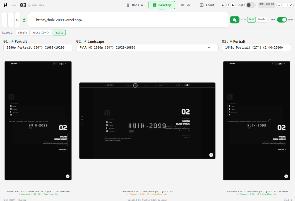Click the lock icon beside the URL bar

[24, 20]
